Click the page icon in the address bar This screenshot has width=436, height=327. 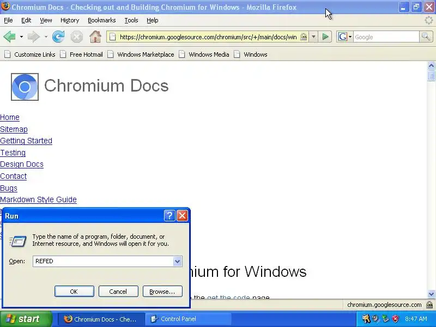click(x=112, y=37)
